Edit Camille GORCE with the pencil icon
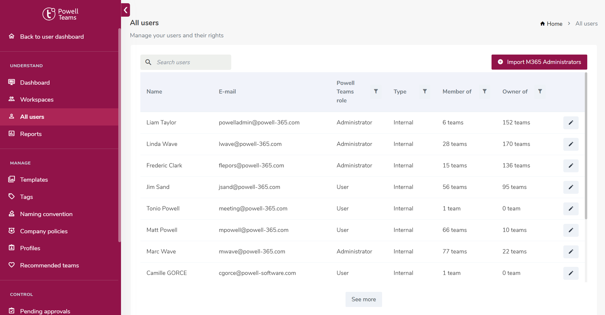 coord(571,273)
